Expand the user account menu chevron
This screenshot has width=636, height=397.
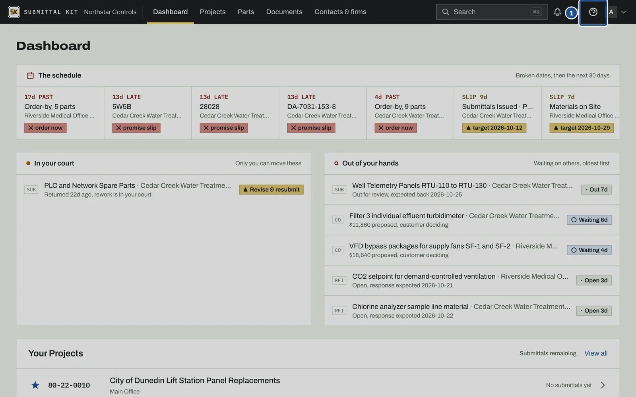coord(624,12)
